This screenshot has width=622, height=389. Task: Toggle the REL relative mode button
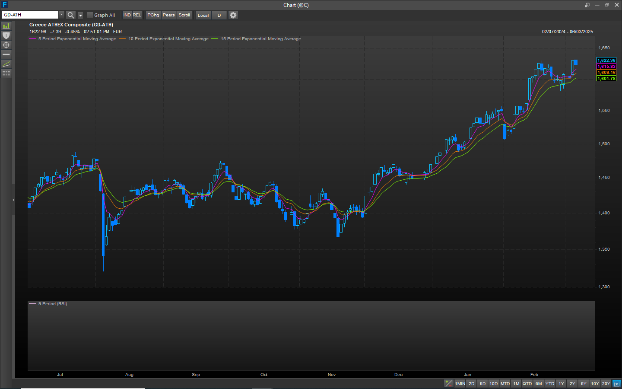tap(137, 15)
